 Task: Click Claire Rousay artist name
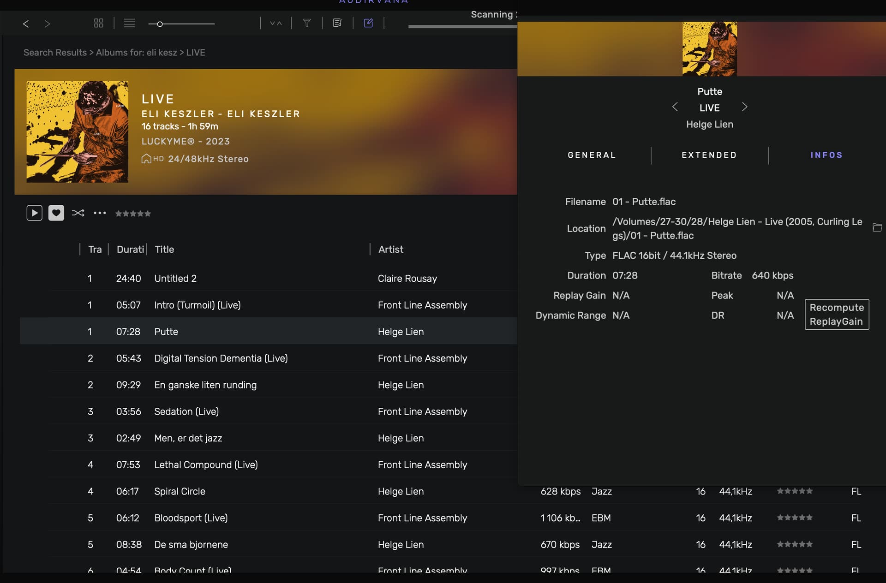click(x=407, y=279)
